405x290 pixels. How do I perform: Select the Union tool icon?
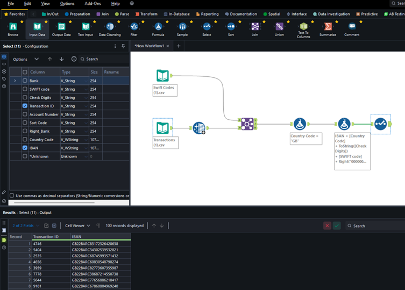point(279,27)
